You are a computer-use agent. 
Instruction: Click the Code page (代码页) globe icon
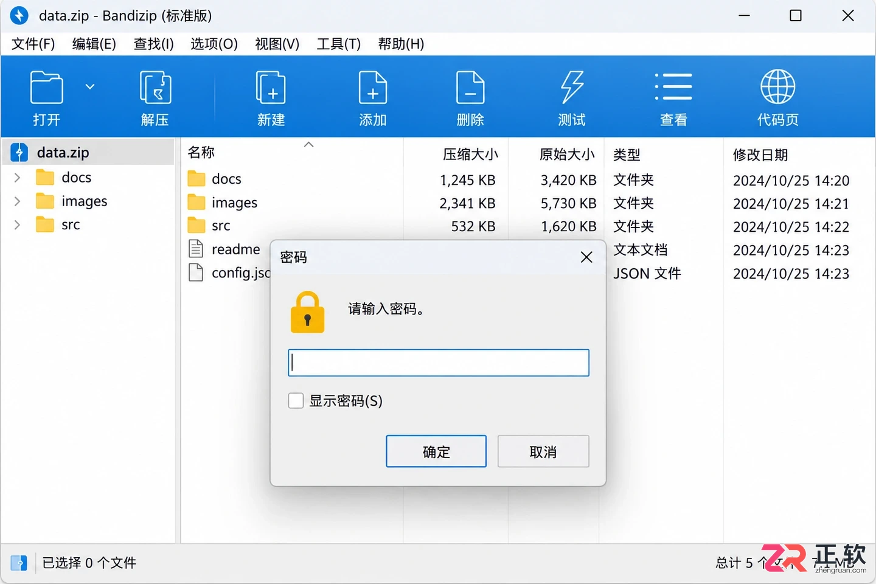pyautogui.click(x=777, y=86)
